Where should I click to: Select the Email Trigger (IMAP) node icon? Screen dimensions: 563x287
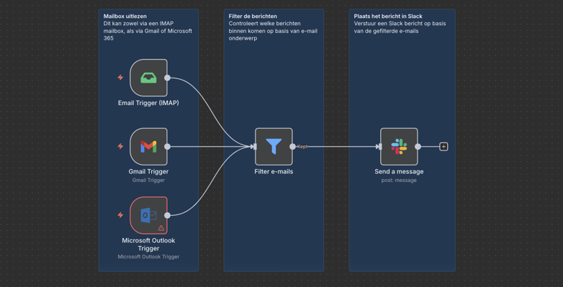(148, 78)
